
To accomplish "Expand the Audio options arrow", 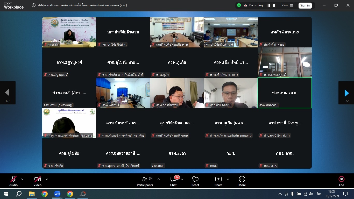I will (x=22, y=179).
